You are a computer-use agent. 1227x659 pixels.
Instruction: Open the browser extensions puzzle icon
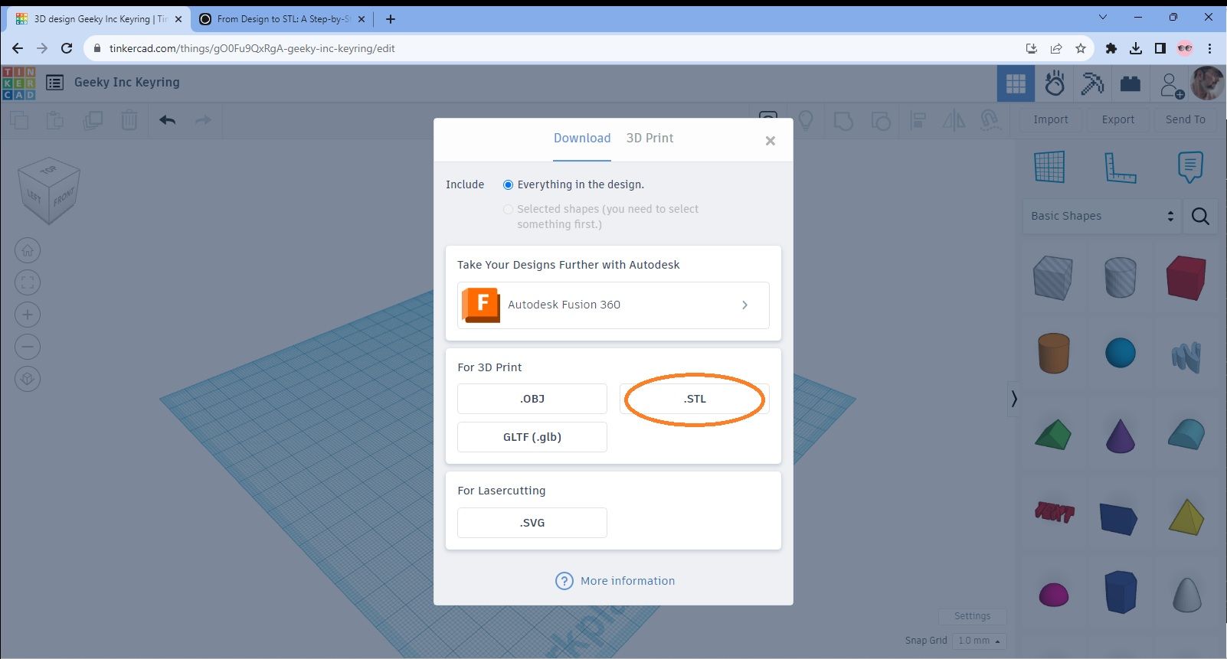pyautogui.click(x=1111, y=48)
